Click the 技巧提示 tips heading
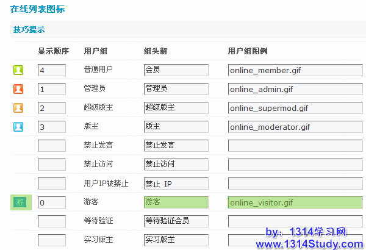The height and width of the screenshot is (250, 366). (29, 29)
